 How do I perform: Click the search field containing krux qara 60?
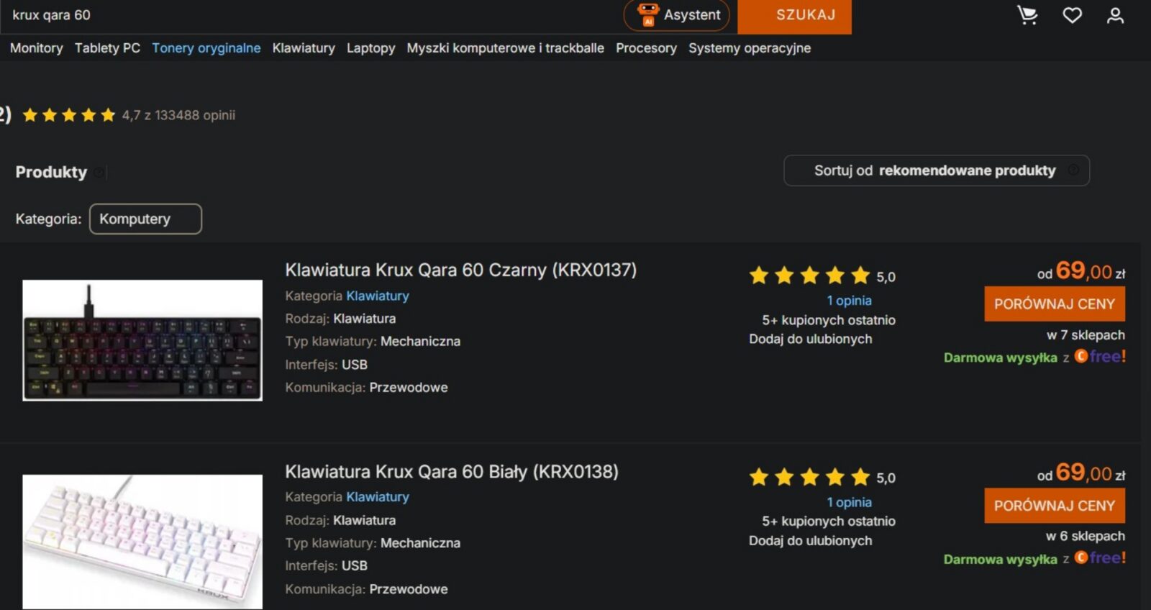coord(309,15)
